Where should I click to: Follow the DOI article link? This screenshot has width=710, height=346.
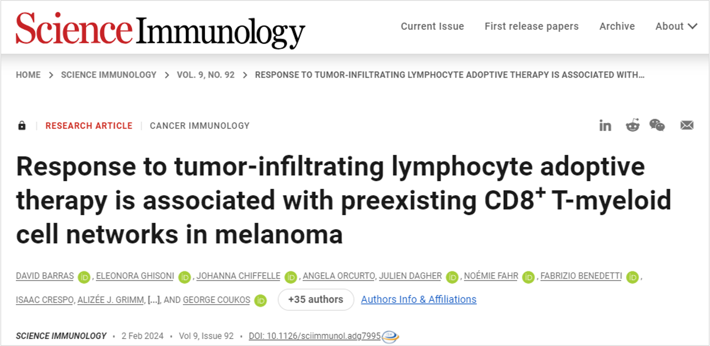[x=315, y=336]
